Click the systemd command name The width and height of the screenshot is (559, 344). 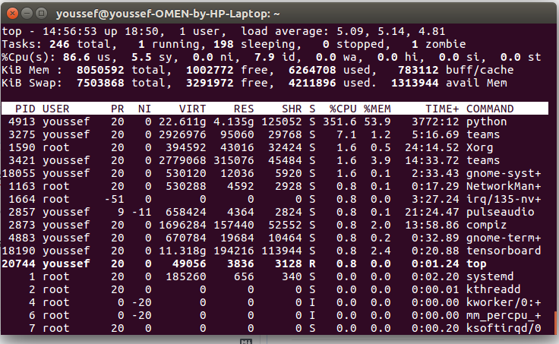pos(490,276)
